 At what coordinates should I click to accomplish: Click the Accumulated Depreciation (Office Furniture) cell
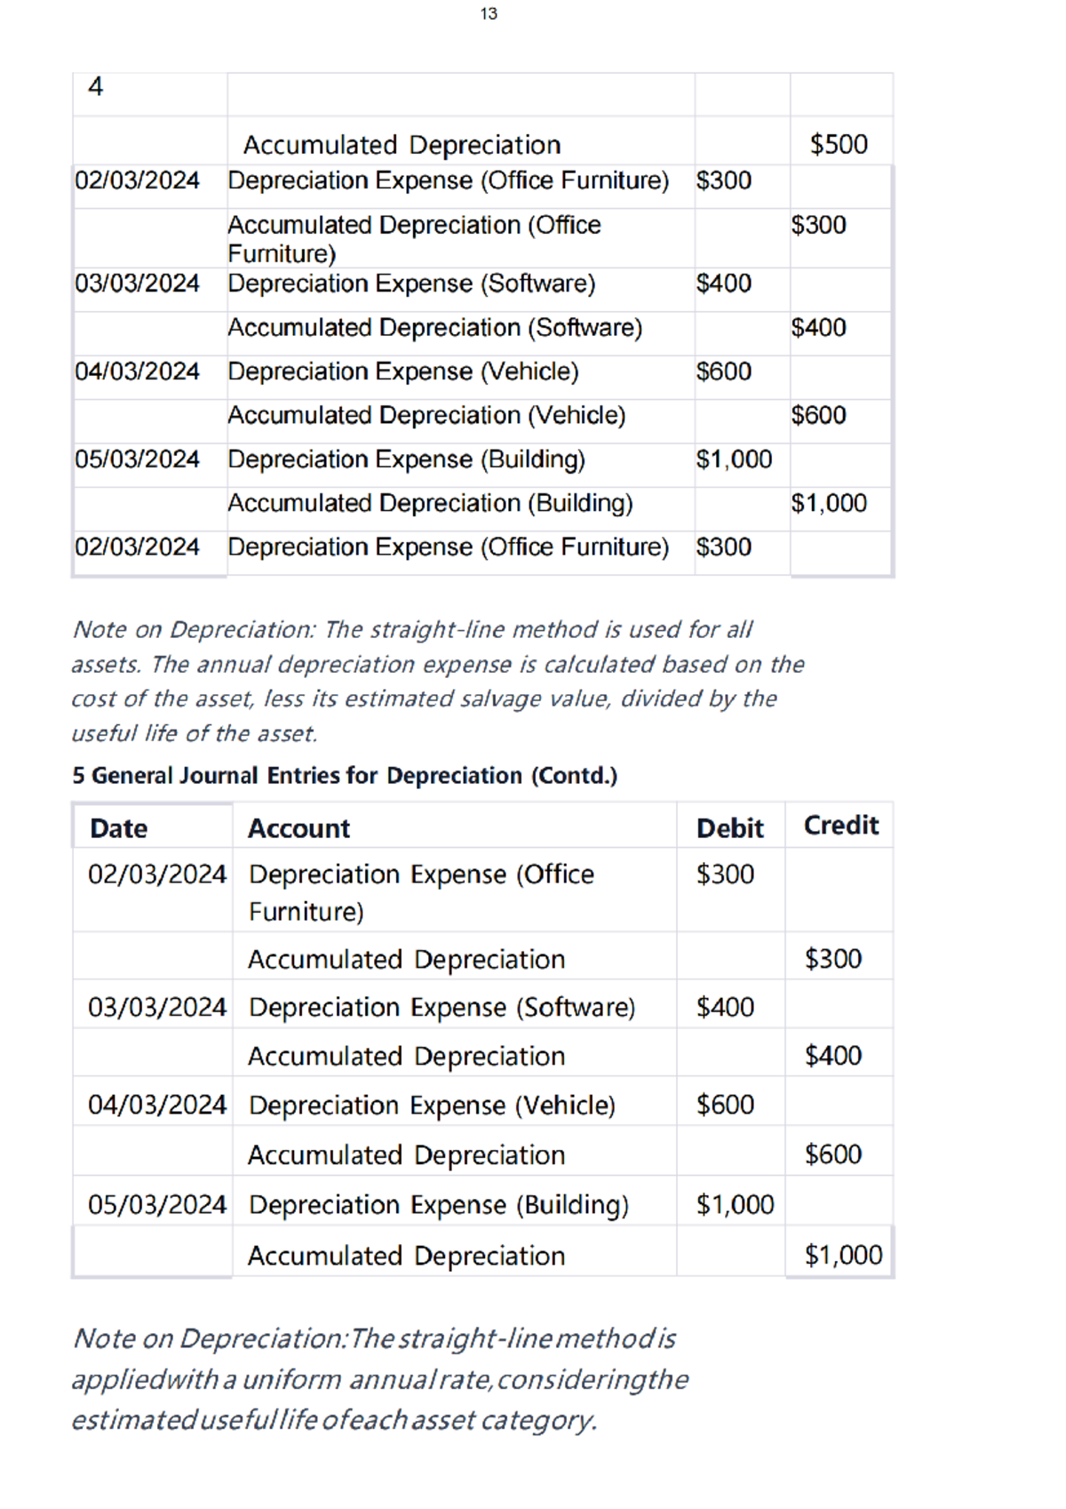(x=414, y=238)
